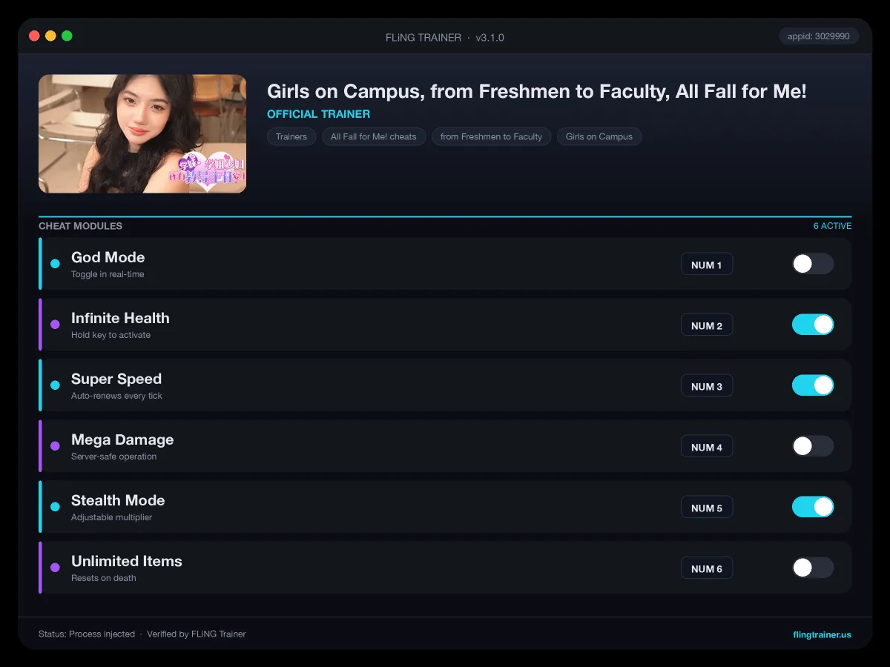
Task: Click the CHEAT MODULES header
Action: point(80,226)
